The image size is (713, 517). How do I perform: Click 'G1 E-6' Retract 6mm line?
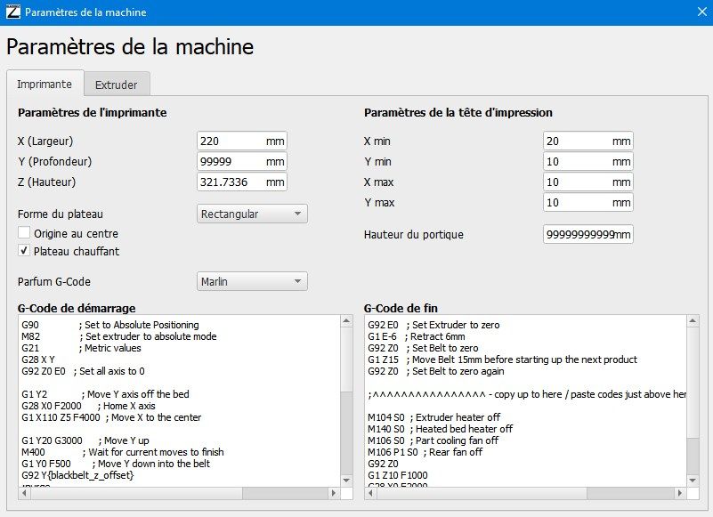417,337
